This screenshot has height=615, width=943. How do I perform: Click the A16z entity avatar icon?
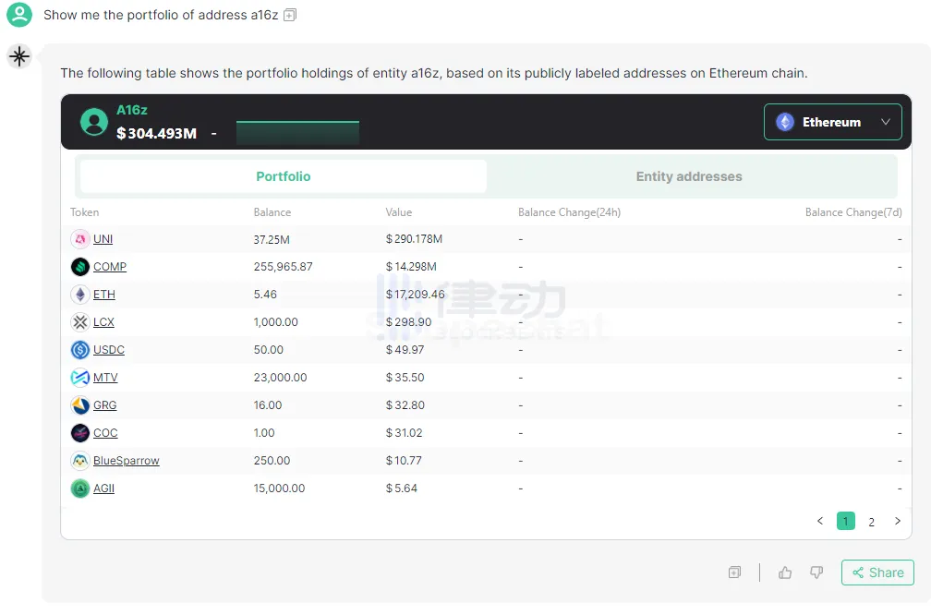[94, 122]
